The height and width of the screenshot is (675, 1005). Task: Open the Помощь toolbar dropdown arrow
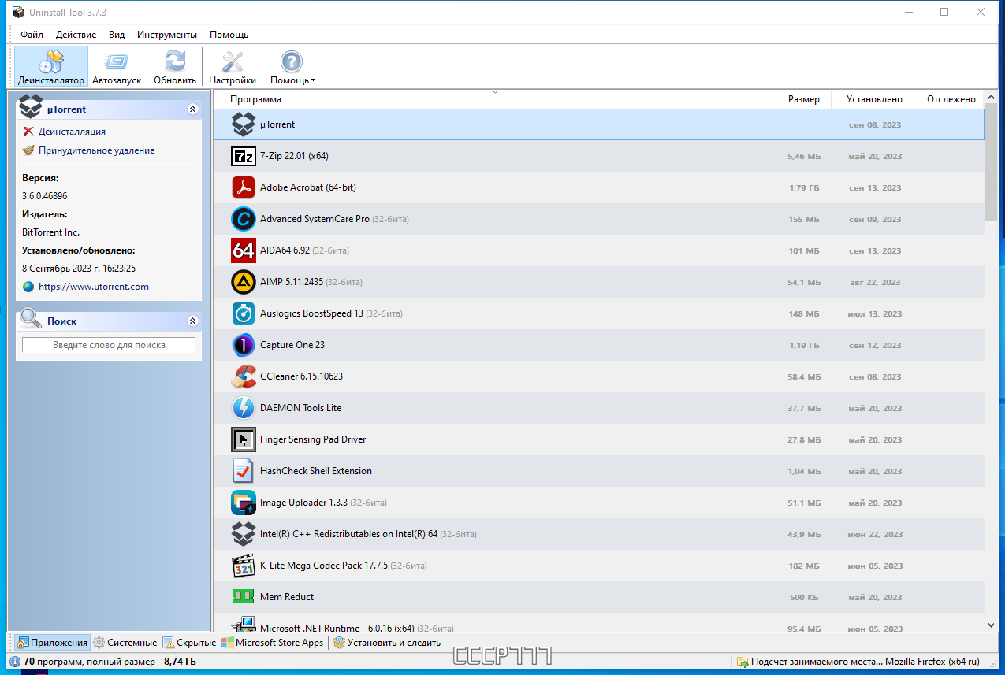pos(313,80)
